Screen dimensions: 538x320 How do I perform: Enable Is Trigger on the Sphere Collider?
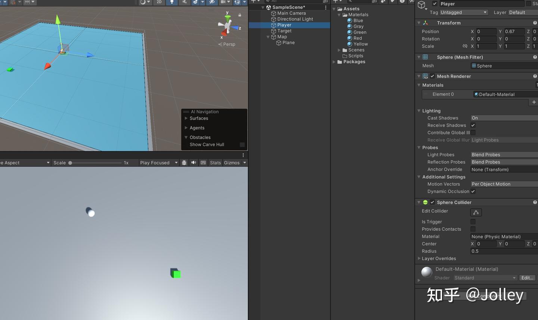473,221
